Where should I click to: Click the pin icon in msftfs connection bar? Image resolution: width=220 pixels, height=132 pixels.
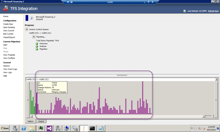coord(68,2)
